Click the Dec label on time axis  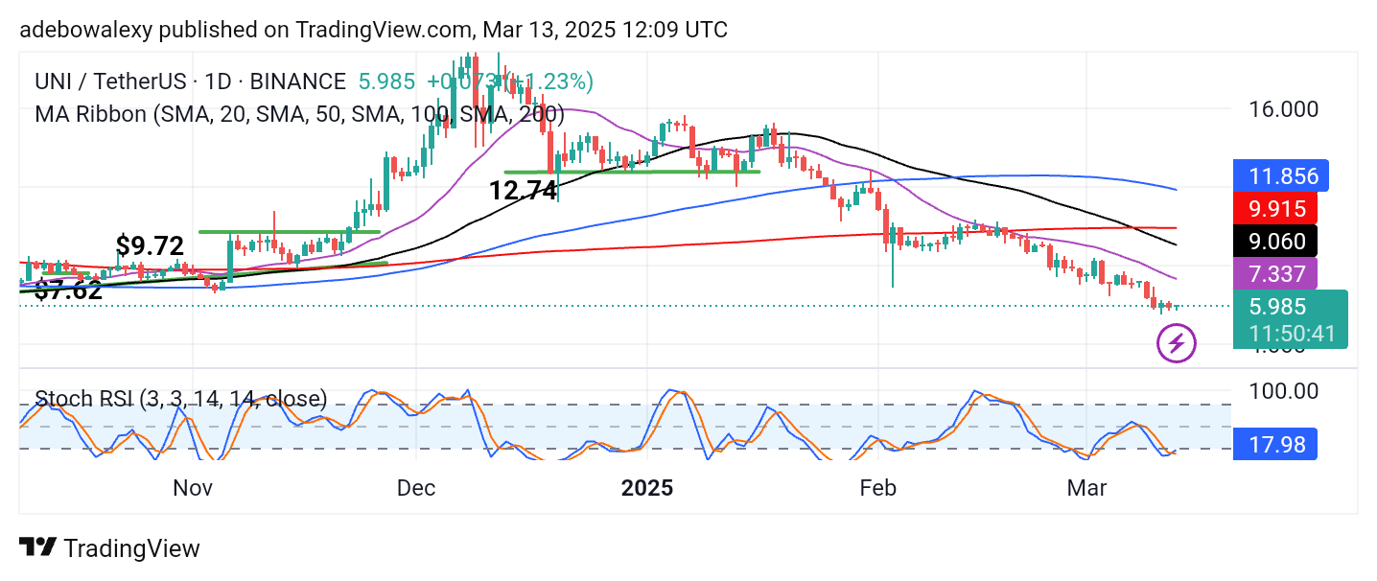[417, 488]
